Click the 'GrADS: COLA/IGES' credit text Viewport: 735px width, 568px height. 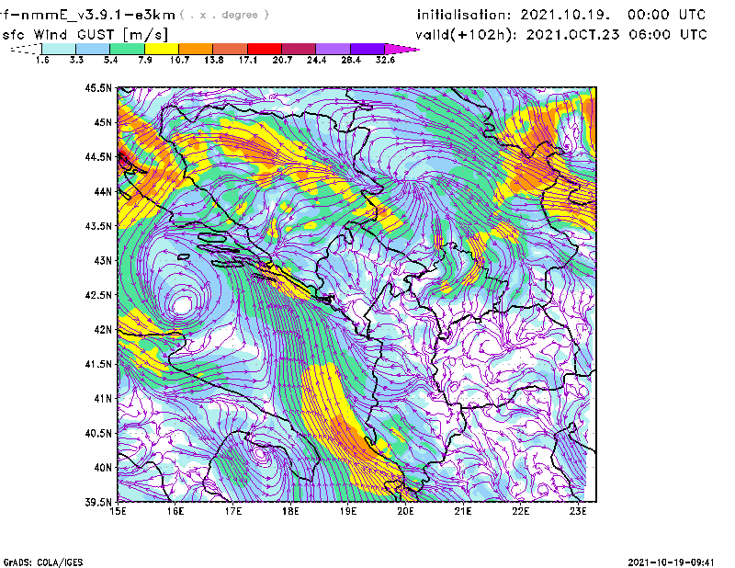(43, 562)
